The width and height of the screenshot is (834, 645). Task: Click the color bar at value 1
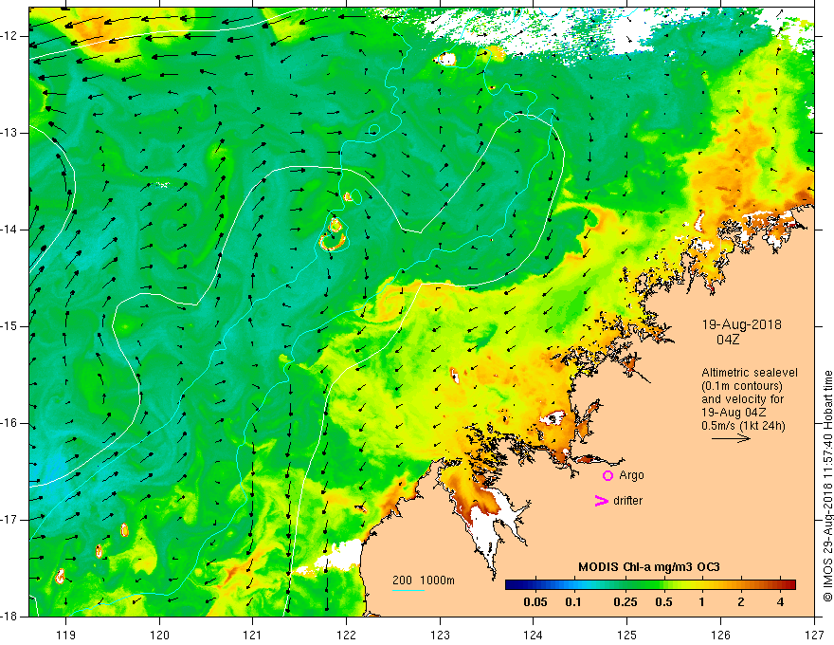coord(701,585)
